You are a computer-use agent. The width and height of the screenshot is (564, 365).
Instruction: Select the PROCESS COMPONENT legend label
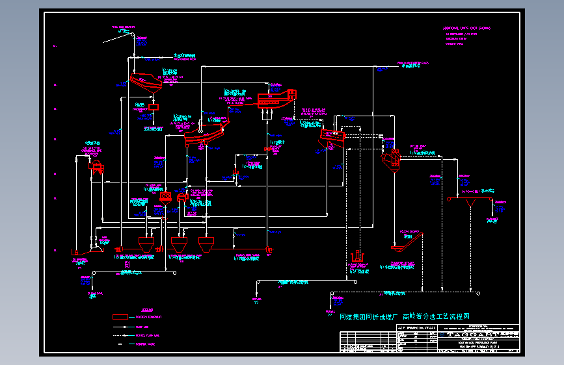point(148,317)
